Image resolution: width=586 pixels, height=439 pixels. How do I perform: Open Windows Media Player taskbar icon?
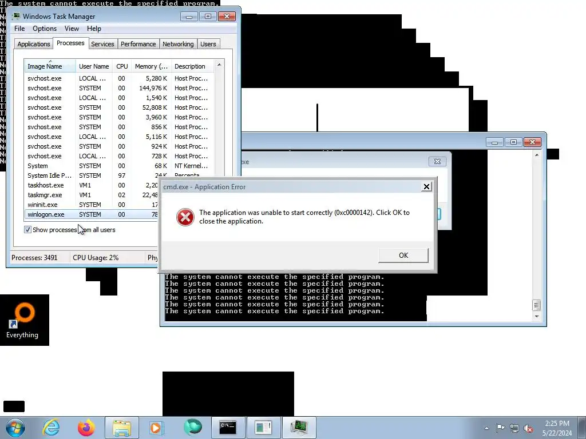click(x=156, y=428)
